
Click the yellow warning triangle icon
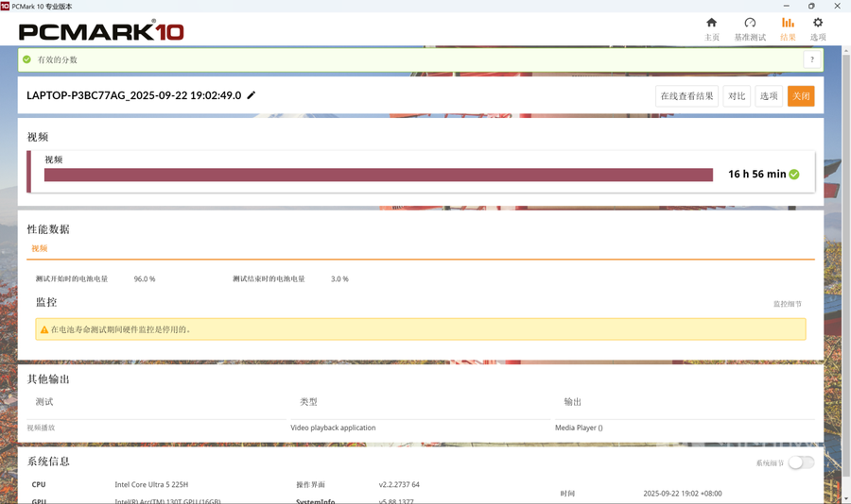pos(44,329)
